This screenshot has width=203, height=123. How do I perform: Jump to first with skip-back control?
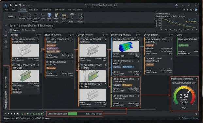[6, 114]
